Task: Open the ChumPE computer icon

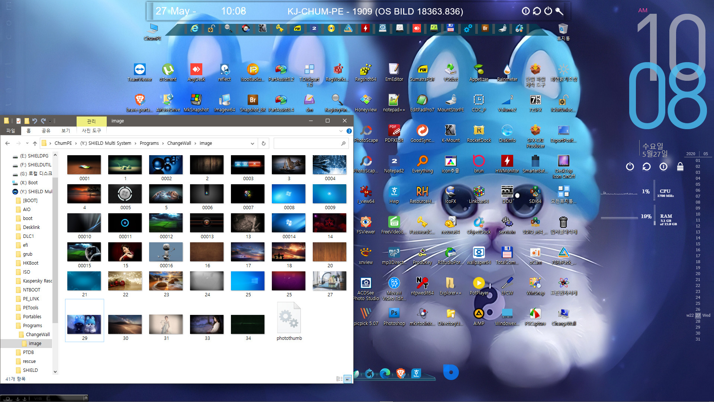Action: point(152,31)
